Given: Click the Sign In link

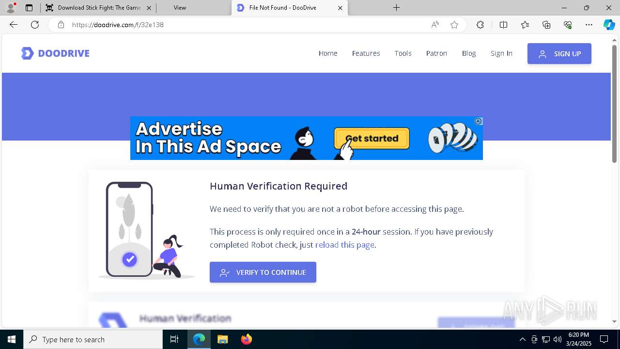Looking at the screenshot, I should (x=501, y=53).
